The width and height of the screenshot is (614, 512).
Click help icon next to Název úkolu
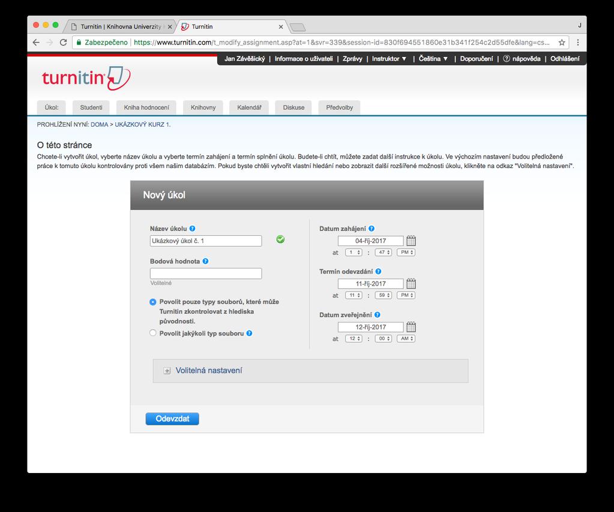point(192,228)
